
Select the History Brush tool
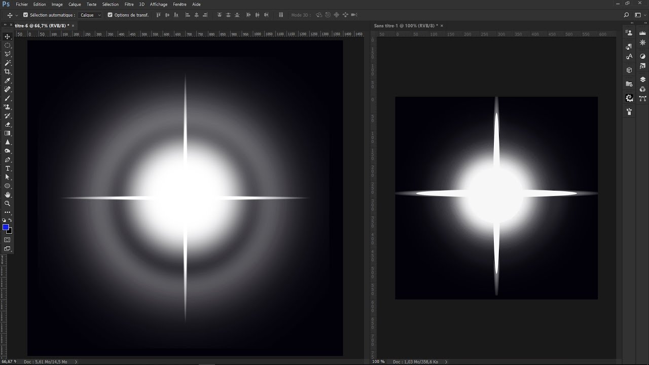coord(8,116)
